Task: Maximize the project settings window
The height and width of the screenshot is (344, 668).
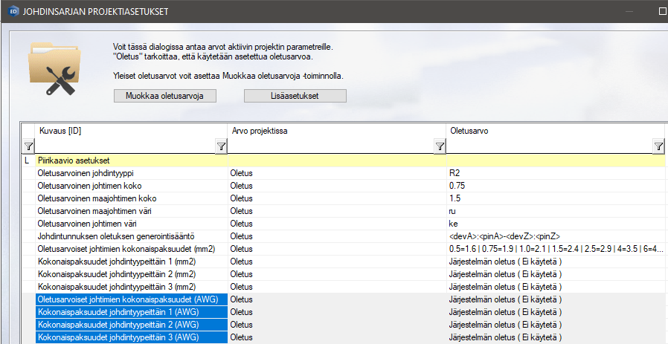Action: [662, 12]
